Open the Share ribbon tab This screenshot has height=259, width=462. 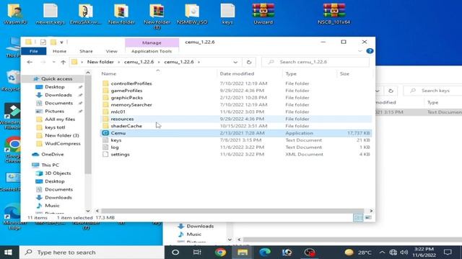(86, 51)
